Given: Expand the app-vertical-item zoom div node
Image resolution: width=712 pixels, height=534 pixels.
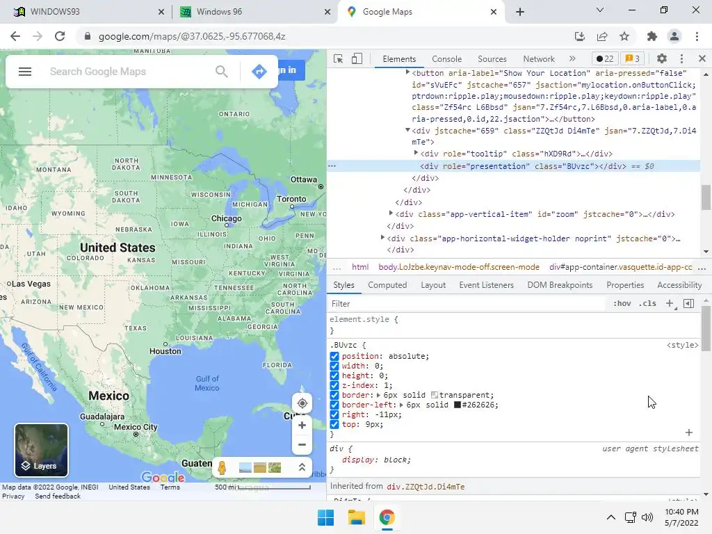Looking at the screenshot, I should 391,213.
